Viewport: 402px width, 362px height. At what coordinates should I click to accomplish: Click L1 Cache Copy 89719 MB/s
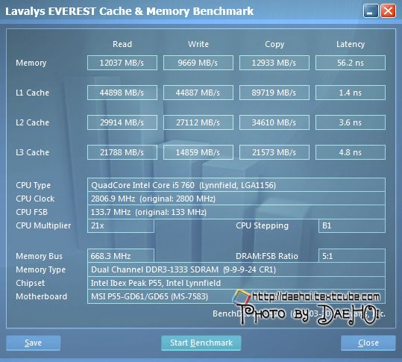(274, 93)
